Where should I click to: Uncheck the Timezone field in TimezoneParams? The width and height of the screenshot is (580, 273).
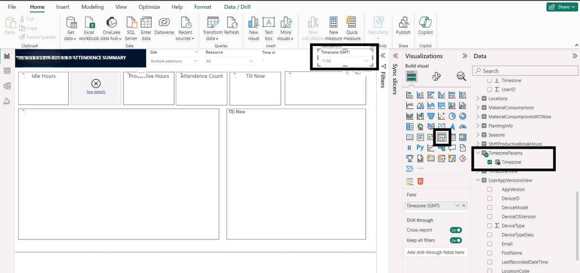[x=490, y=162]
